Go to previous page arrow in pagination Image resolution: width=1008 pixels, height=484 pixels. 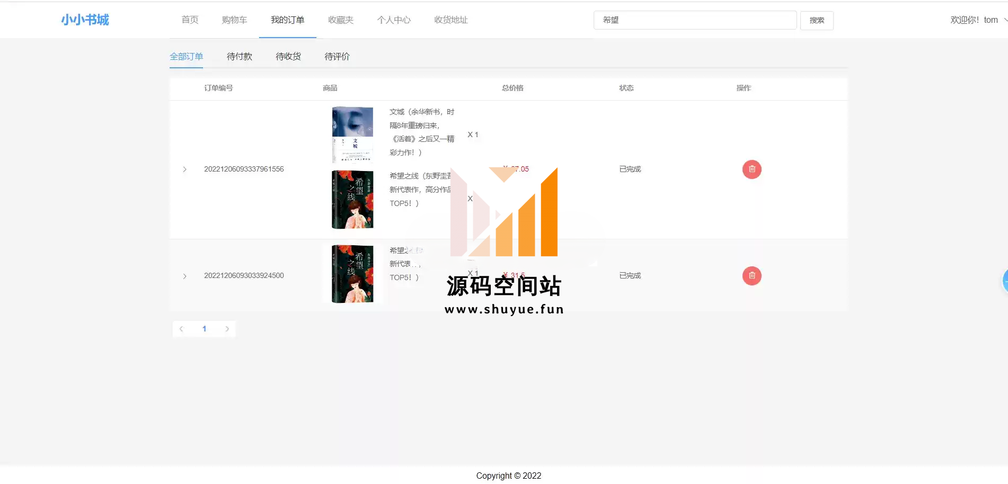pos(181,329)
